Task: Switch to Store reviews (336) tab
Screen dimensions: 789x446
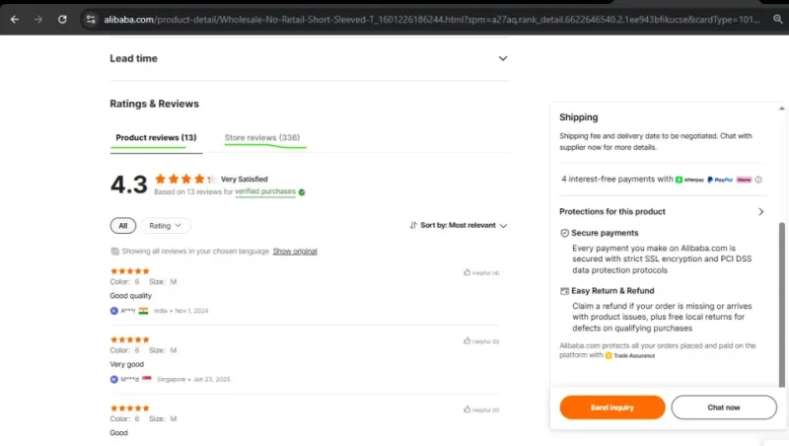Action: [262, 137]
